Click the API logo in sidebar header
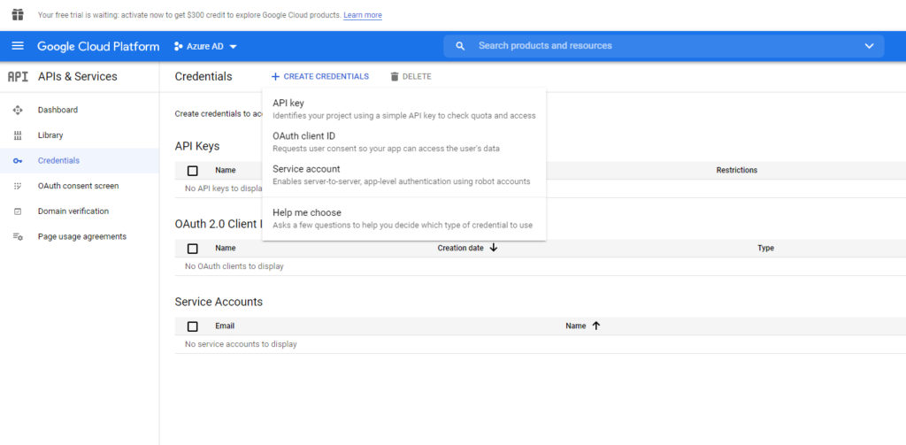The height and width of the screenshot is (445, 906). (18, 77)
